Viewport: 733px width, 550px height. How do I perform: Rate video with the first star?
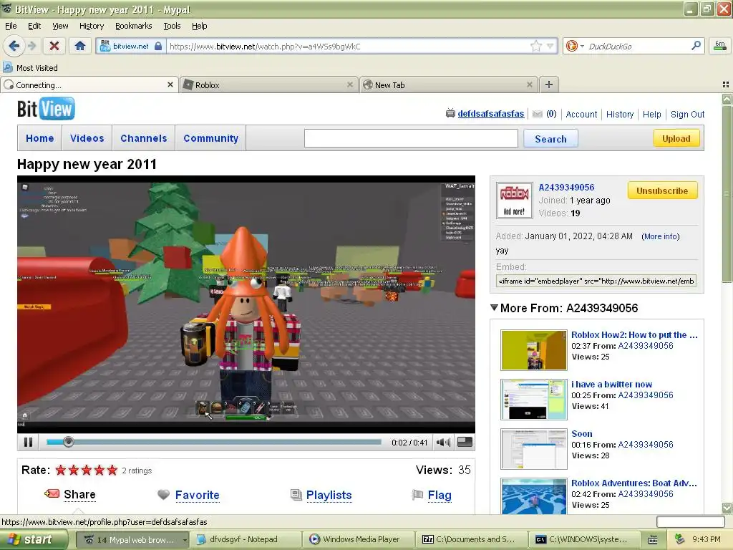tap(61, 470)
